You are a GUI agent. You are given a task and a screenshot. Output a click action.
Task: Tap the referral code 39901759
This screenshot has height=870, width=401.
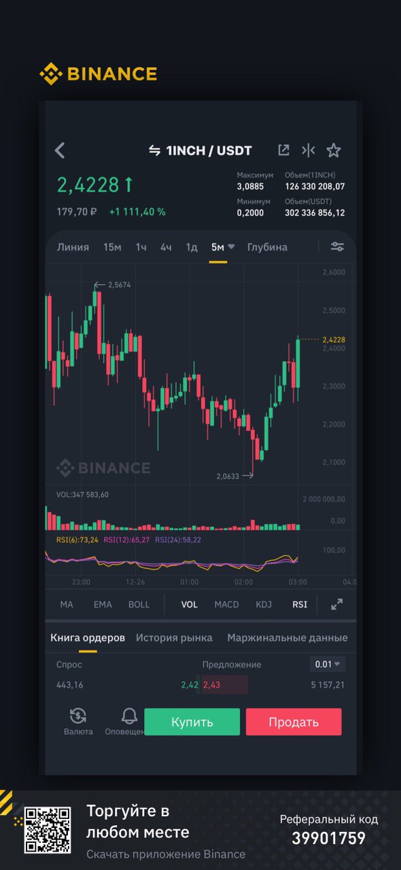[329, 838]
